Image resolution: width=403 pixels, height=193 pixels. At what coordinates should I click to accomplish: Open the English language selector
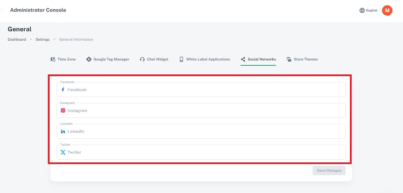(372, 10)
